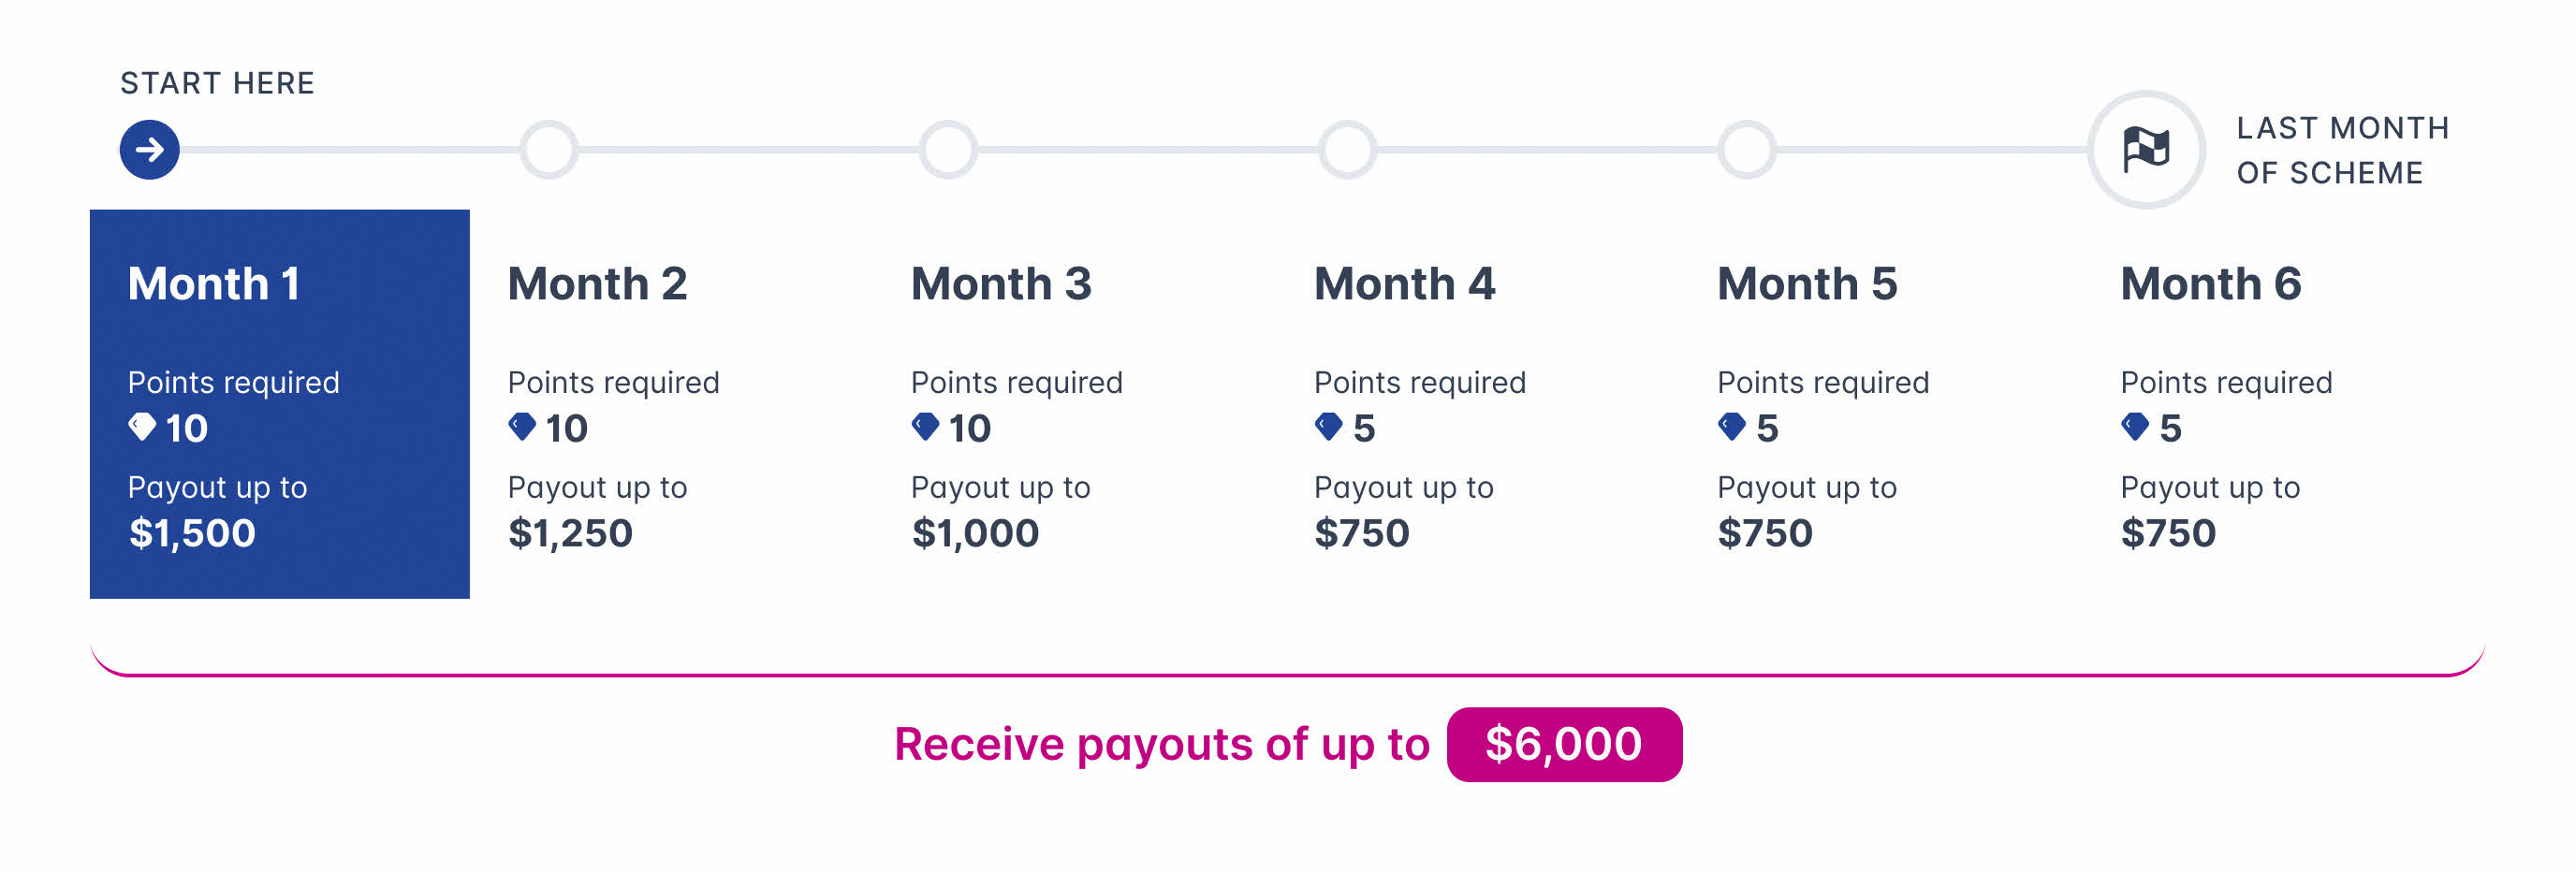The image size is (2576, 872).
Task: Click the blue start arrow icon
Action: [150, 150]
